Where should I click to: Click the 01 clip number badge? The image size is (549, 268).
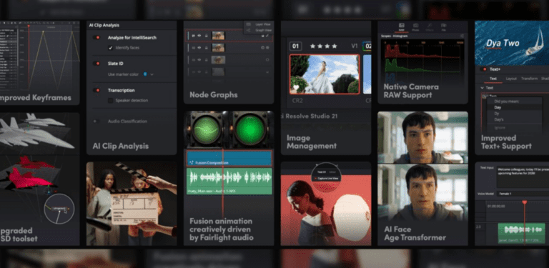coord(295,46)
